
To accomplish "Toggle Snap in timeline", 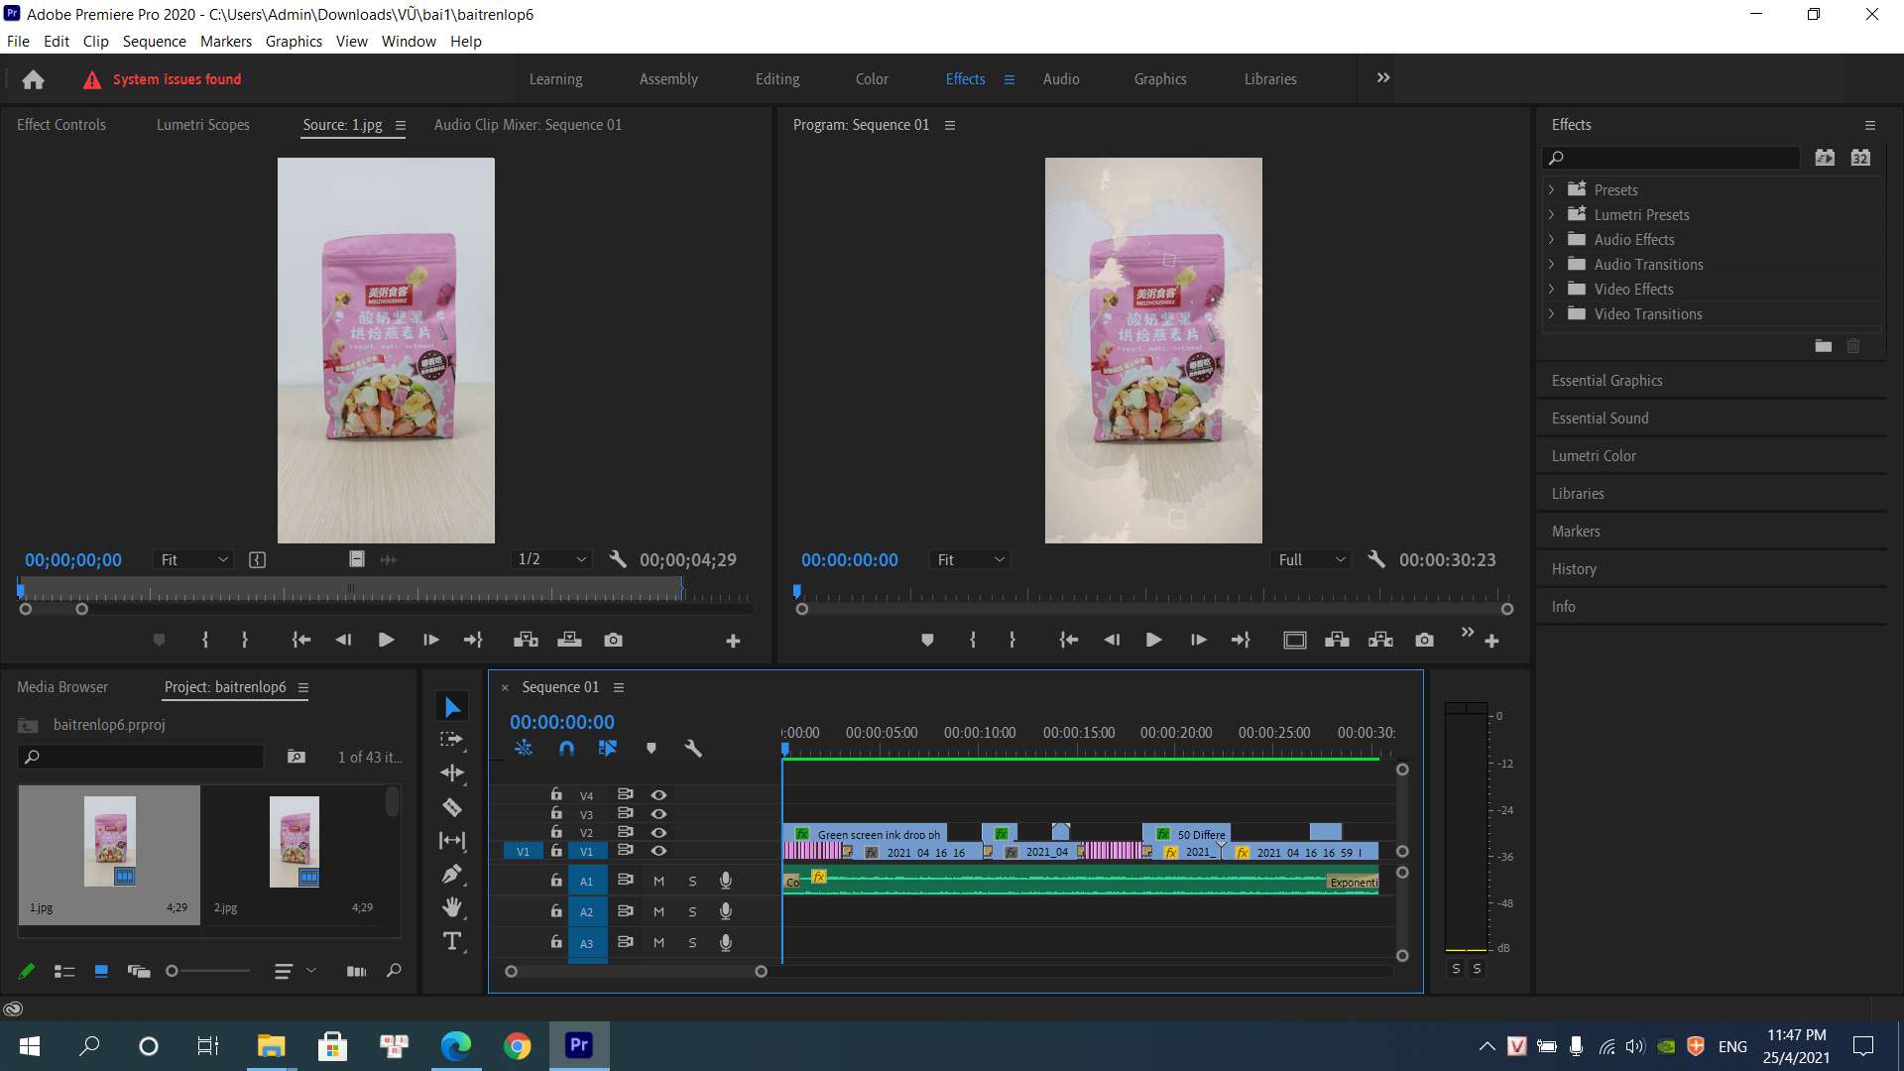I will tap(566, 749).
